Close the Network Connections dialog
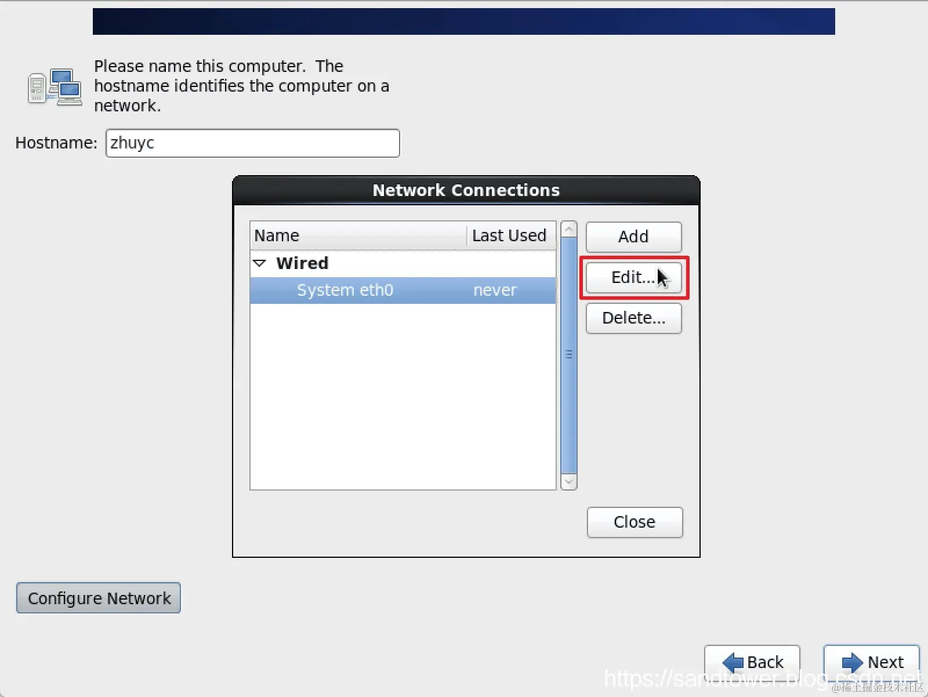Image resolution: width=928 pixels, height=697 pixels. [x=635, y=522]
